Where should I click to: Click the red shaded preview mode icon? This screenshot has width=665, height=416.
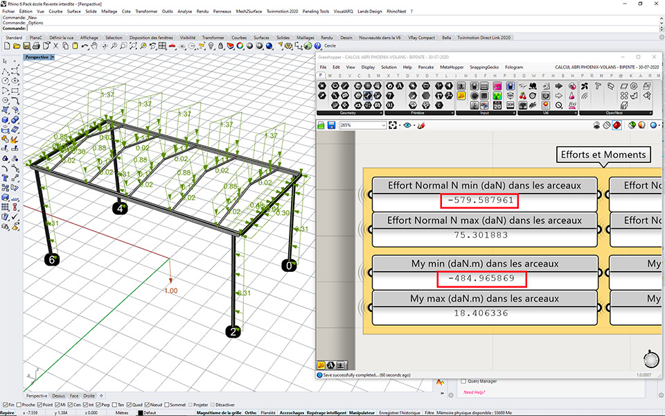pos(617,125)
